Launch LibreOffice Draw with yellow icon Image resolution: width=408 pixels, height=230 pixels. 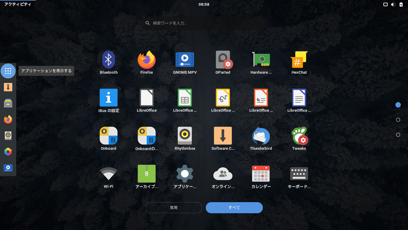(223, 101)
